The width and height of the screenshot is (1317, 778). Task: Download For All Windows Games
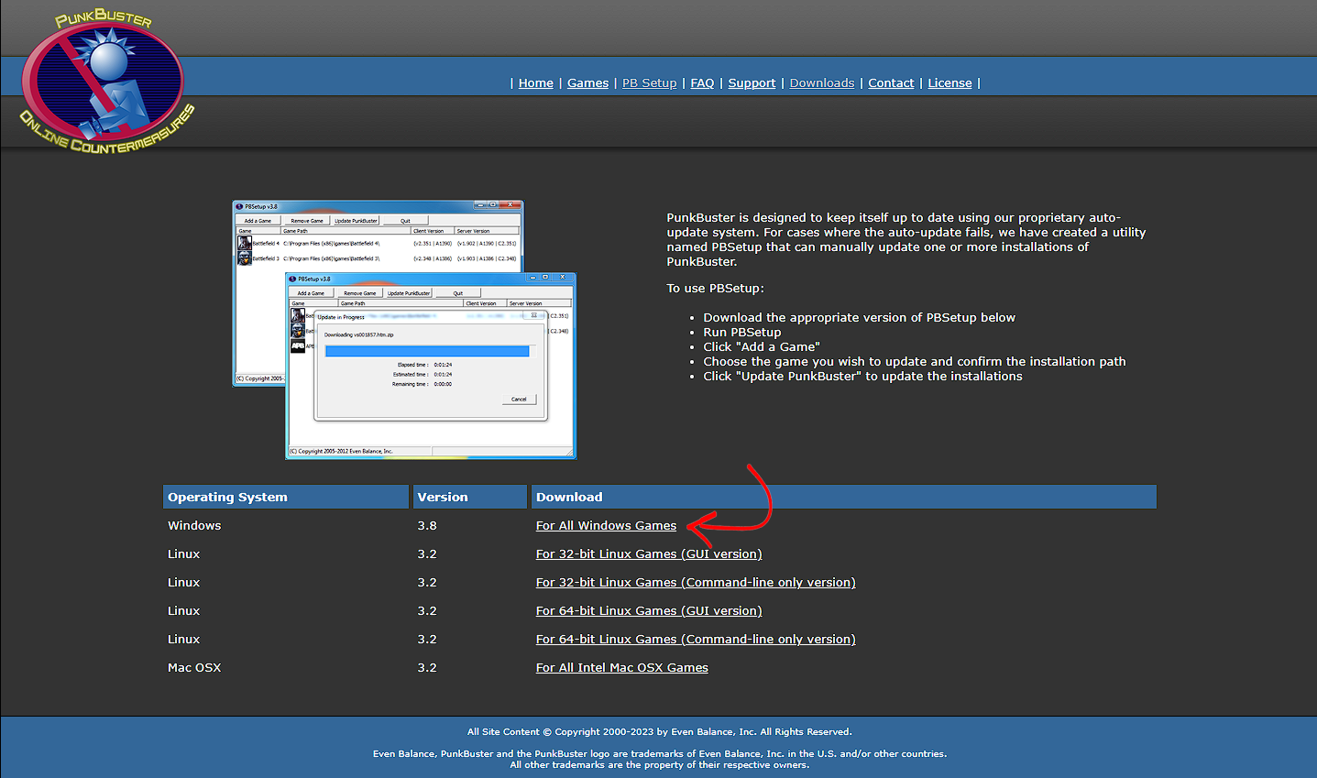[x=606, y=526]
